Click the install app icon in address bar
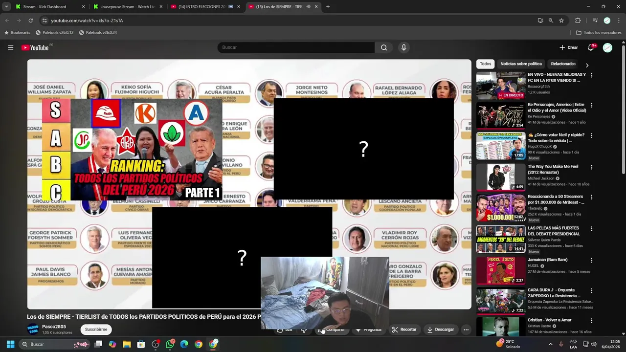The height and width of the screenshot is (352, 626). (540, 21)
